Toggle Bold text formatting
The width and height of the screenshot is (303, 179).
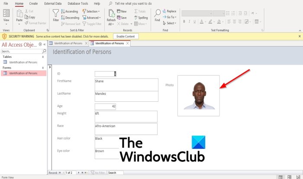click(184, 22)
